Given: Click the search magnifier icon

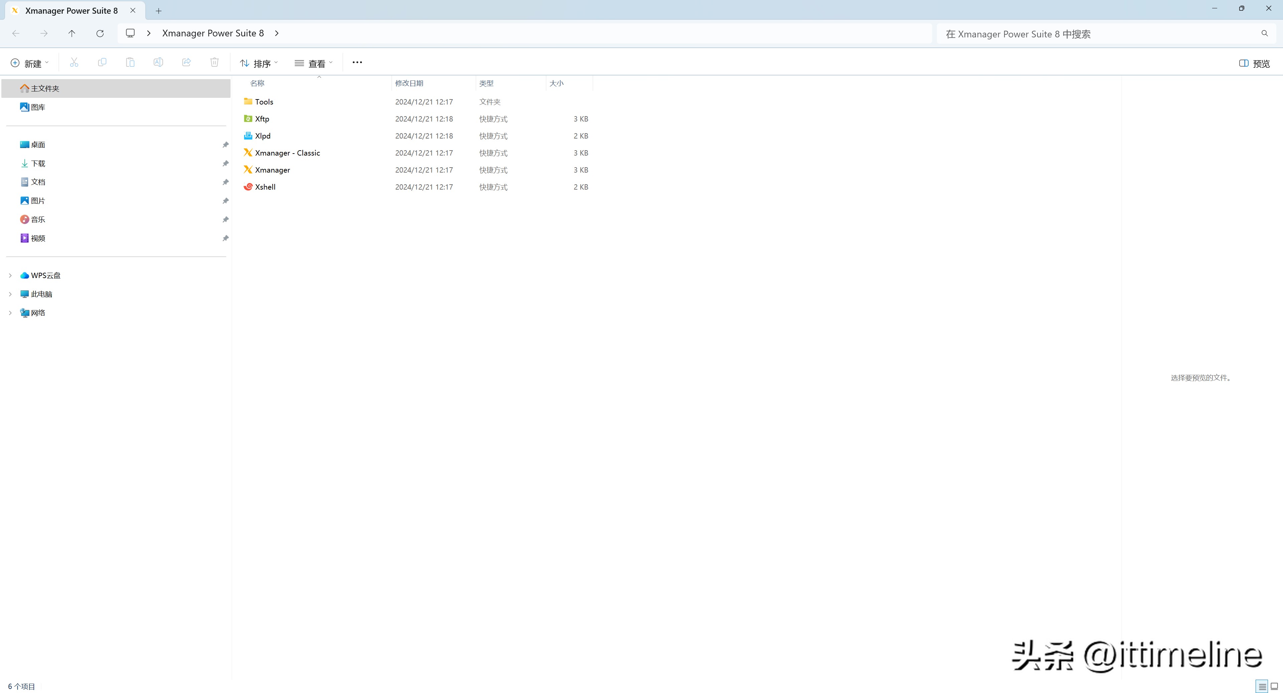Looking at the screenshot, I should click(1264, 33).
